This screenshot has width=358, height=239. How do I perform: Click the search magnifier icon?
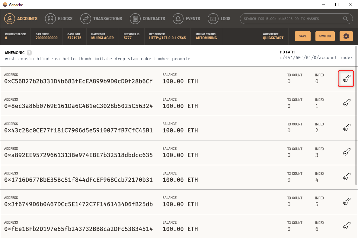pos(346,19)
